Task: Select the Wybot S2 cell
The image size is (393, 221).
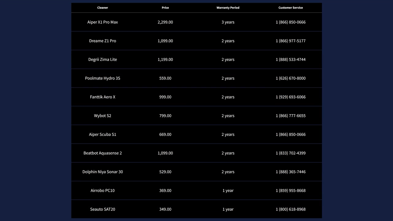Action: [103, 116]
